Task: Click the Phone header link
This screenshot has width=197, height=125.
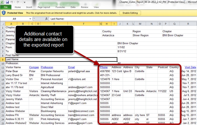Action: click(104, 67)
